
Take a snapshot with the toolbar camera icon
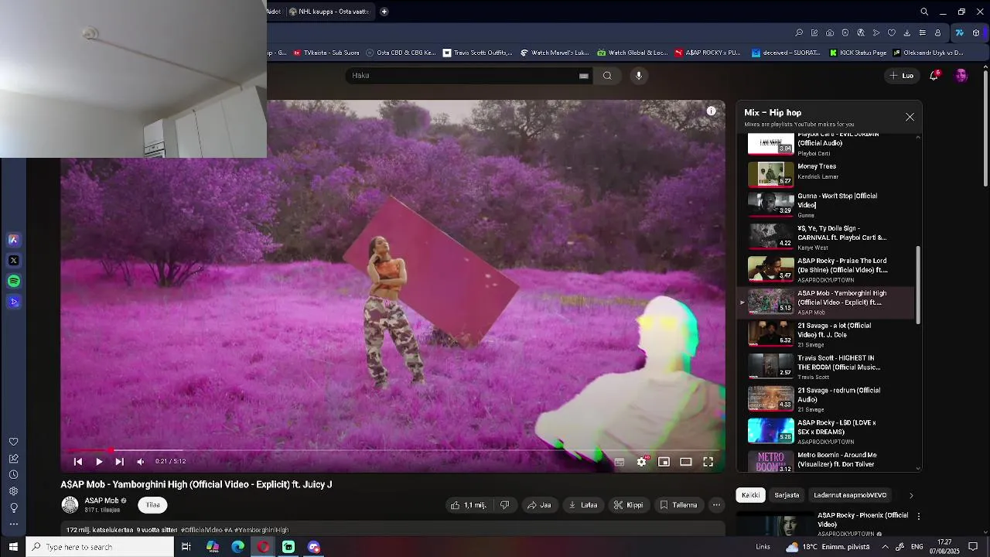coord(830,32)
